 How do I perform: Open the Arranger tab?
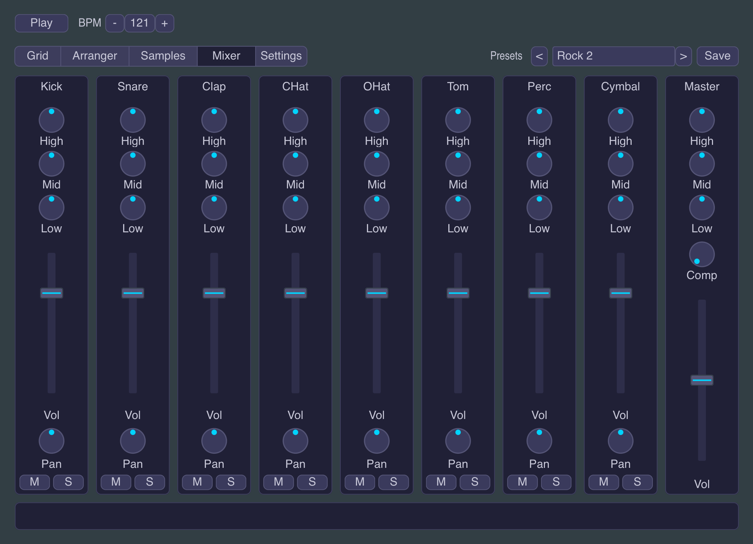point(95,56)
